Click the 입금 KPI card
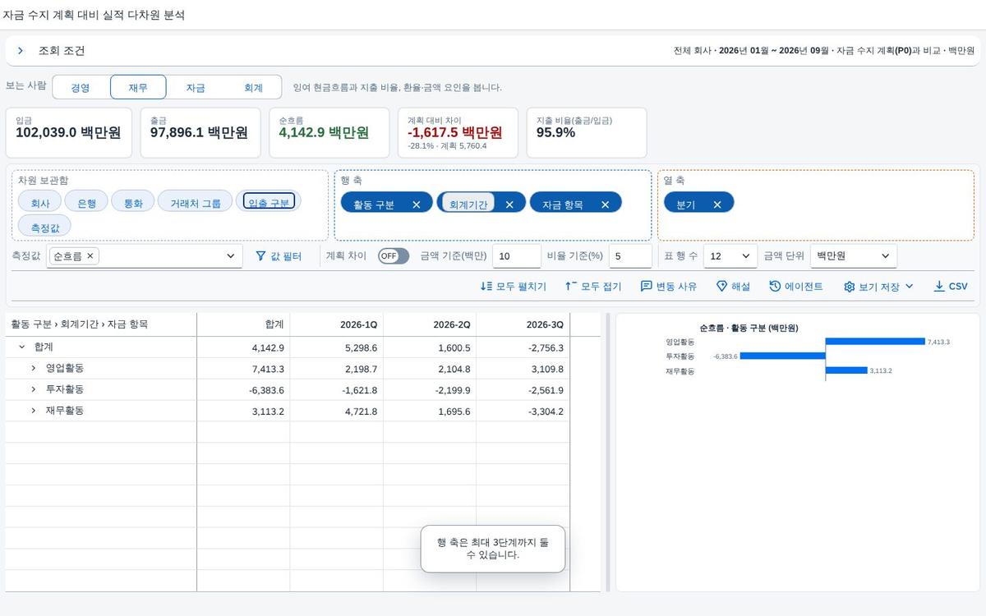This screenshot has height=616, width=986. tap(68, 132)
